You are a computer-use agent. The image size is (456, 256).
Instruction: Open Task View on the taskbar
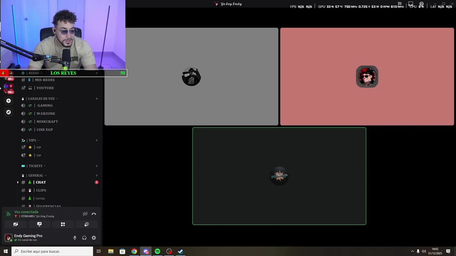(99, 251)
